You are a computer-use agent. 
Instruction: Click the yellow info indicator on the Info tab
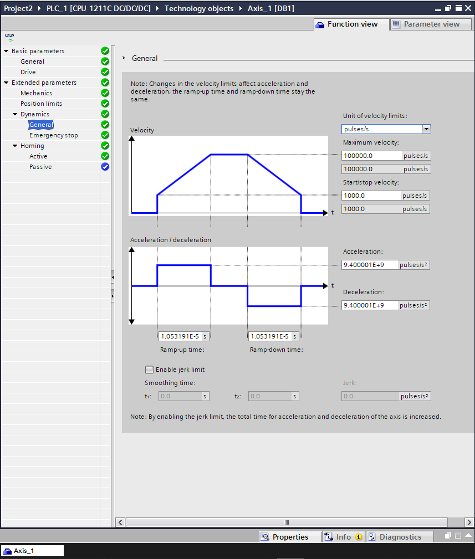pyautogui.click(x=359, y=537)
